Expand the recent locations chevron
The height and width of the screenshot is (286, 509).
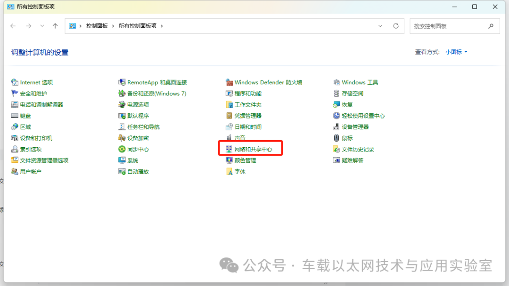pos(42,26)
